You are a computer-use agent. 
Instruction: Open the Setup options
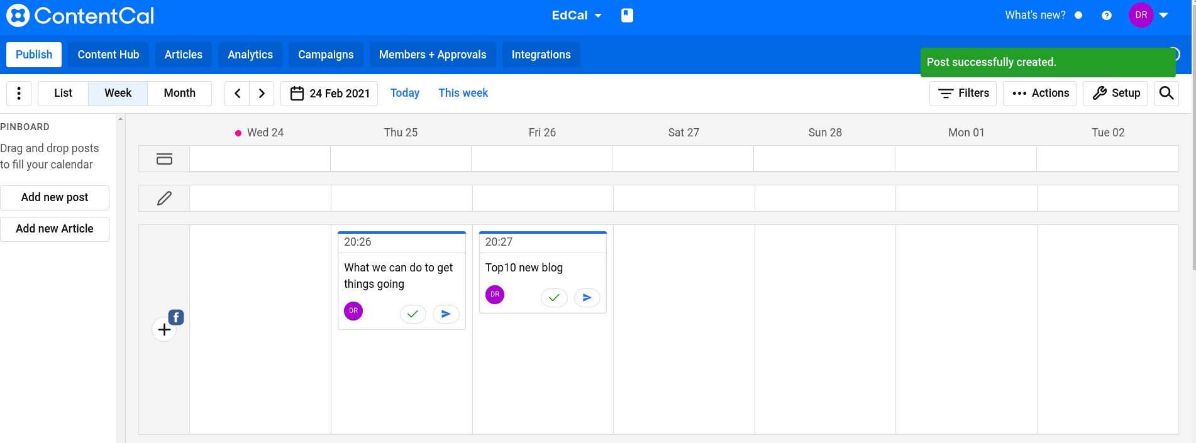point(1116,93)
